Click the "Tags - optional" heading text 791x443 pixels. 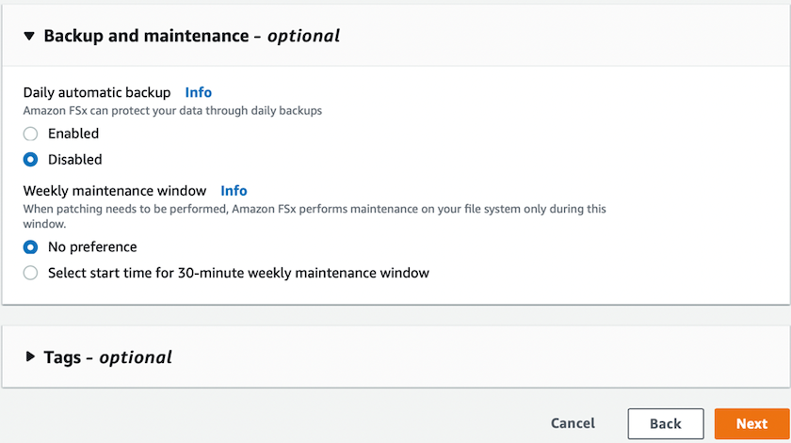click(107, 357)
